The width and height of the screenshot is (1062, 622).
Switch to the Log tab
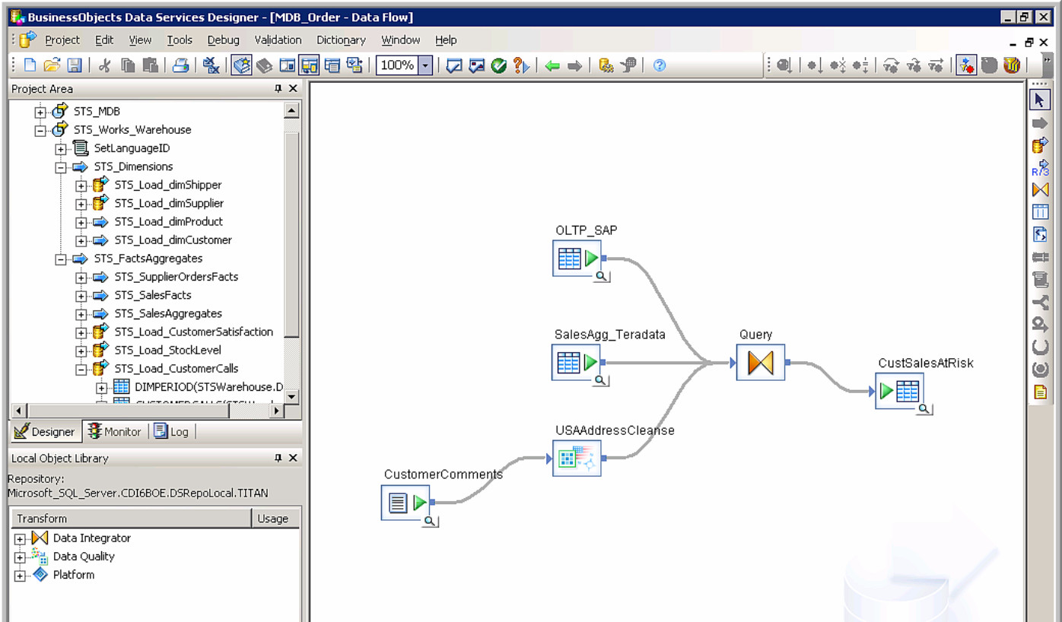click(x=171, y=431)
